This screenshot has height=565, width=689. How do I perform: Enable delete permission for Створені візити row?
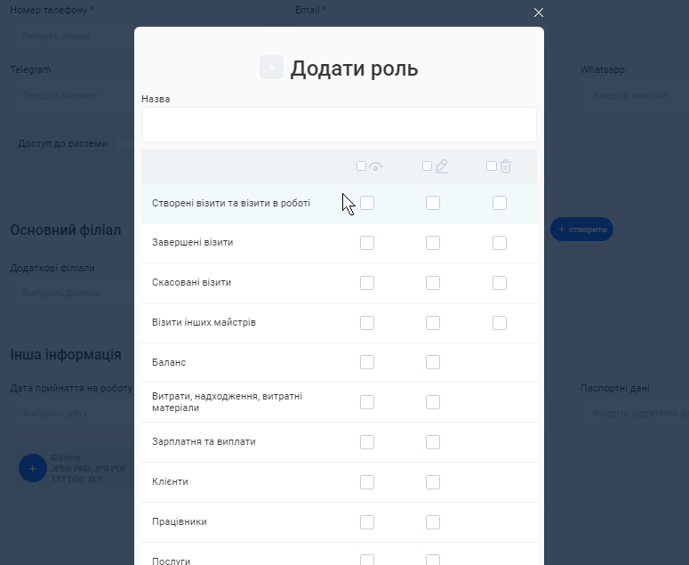click(x=500, y=203)
